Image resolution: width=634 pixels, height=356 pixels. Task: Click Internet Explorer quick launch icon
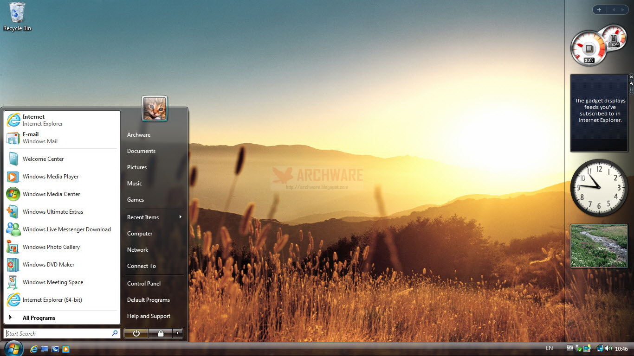tap(33, 349)
